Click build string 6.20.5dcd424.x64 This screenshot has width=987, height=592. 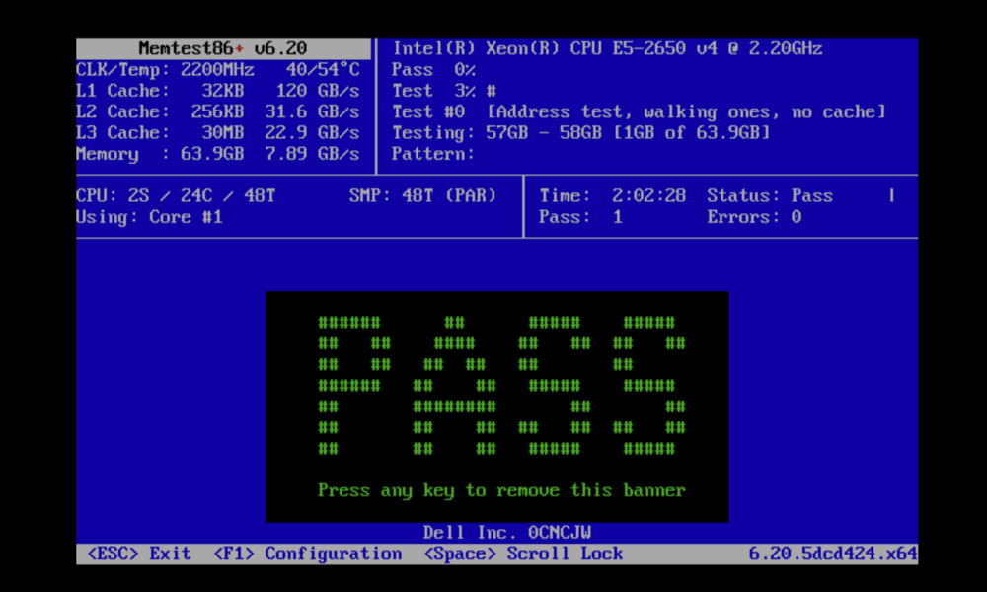pos(833,554)
